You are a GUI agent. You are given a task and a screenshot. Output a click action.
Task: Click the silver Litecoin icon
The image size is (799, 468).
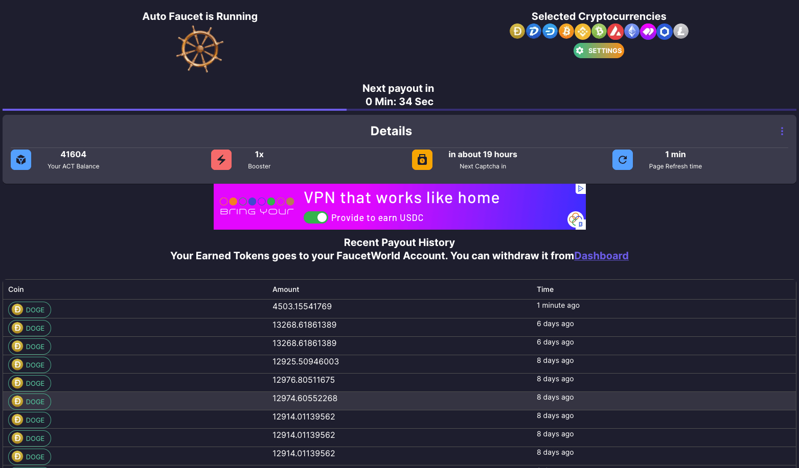680,32
